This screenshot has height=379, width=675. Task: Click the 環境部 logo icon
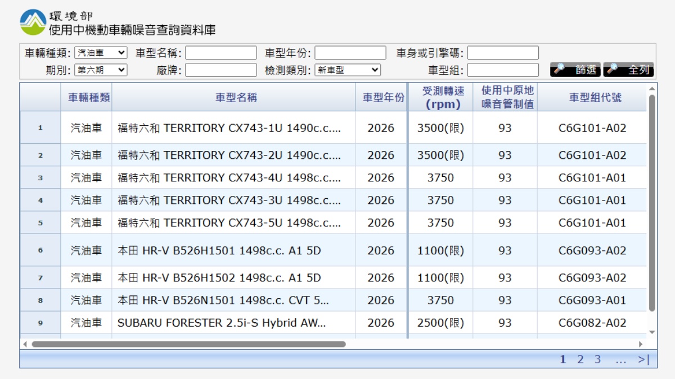(x=33, y=22)
